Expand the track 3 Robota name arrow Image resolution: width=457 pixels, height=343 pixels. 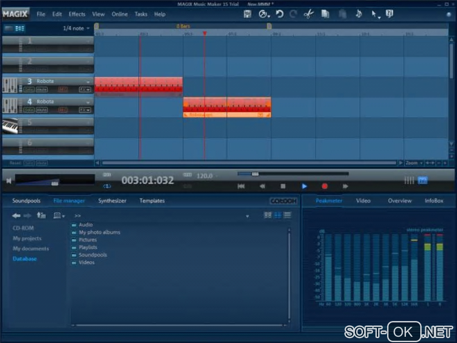[88, 82]
